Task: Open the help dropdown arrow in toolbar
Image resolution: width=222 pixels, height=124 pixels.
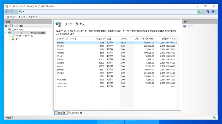Action: 216,11
